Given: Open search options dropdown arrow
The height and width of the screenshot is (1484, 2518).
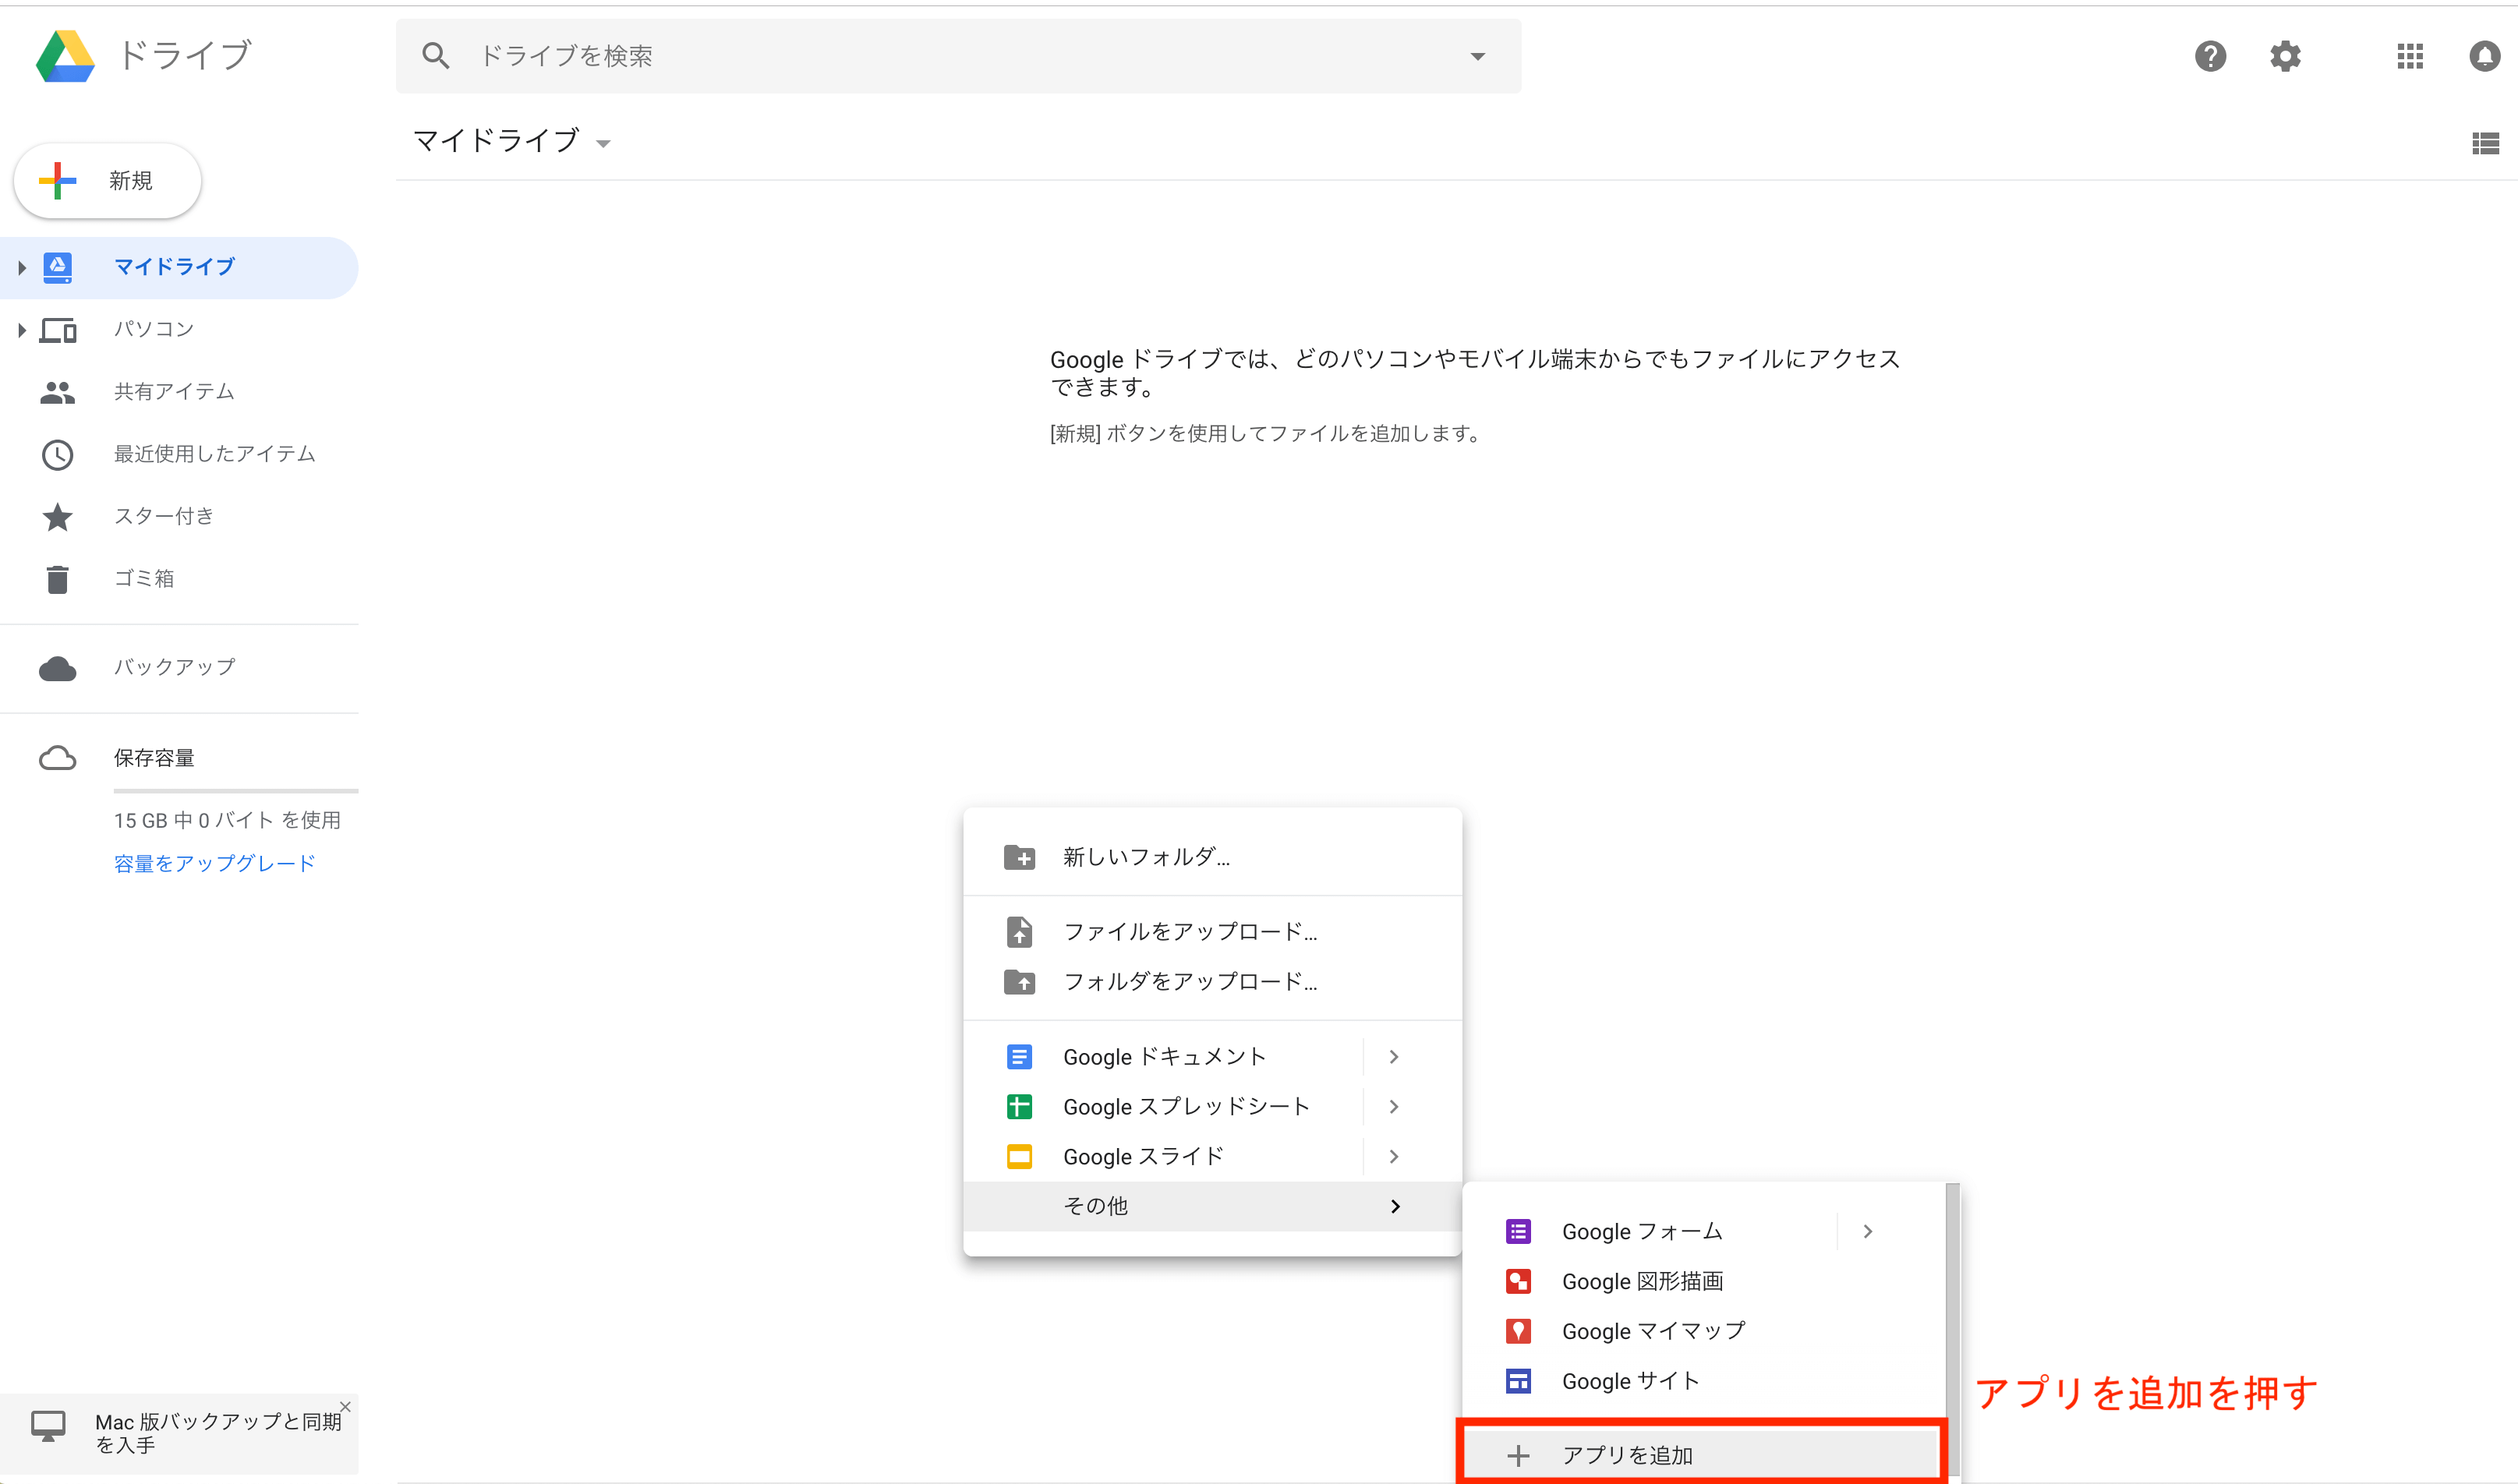Looking at the screenshot, I should (1477, 56).
